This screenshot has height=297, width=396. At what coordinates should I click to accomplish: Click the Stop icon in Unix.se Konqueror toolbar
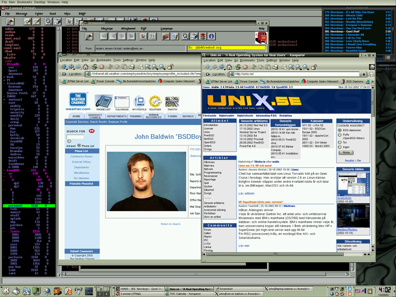point(245,67)
